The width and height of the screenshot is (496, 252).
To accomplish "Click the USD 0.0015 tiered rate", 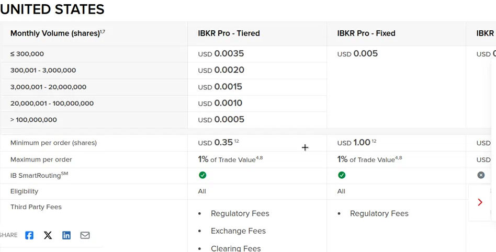I will (220, 87).
